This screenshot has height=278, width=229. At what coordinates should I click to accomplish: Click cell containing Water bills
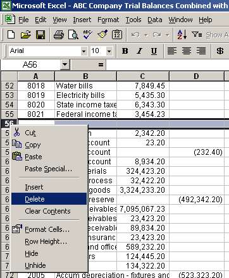pyautogui.click(x=85, y=86)
